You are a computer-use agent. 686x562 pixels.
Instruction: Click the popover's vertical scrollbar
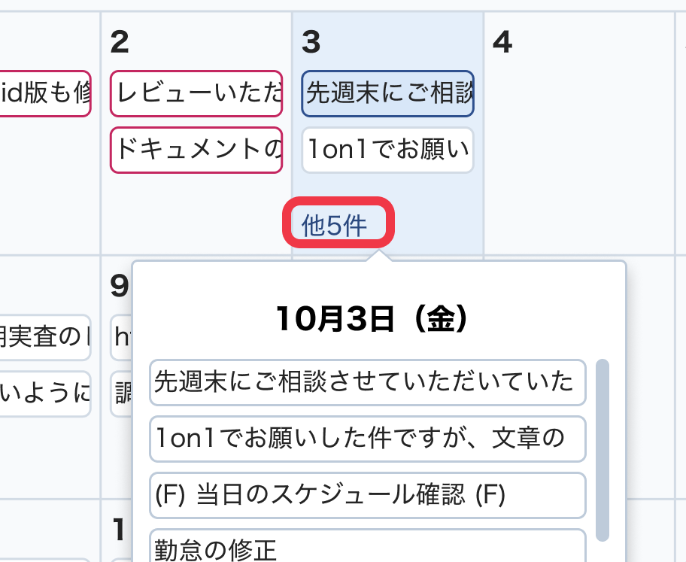[x=602, y=450]
